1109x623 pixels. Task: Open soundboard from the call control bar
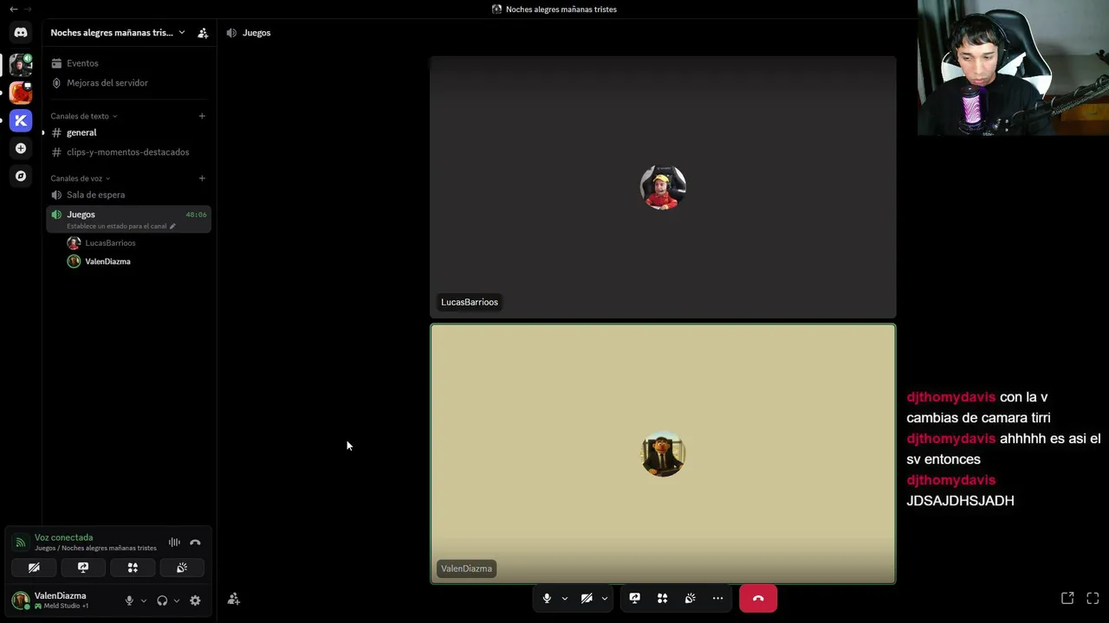[690, 598]
